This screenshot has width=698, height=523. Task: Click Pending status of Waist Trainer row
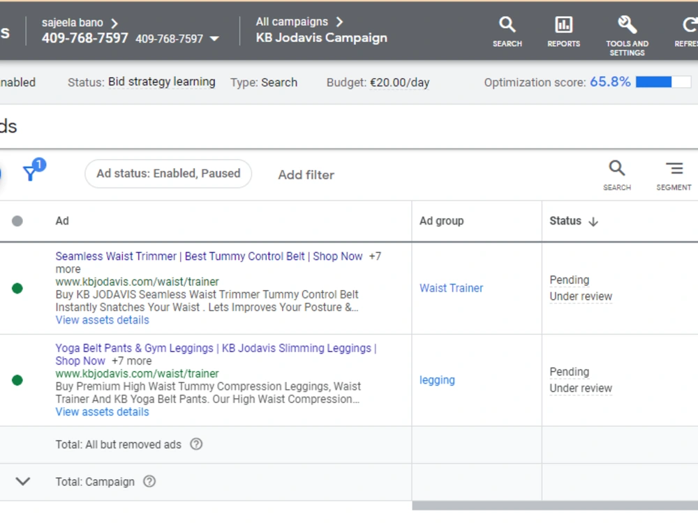point(569,280)
